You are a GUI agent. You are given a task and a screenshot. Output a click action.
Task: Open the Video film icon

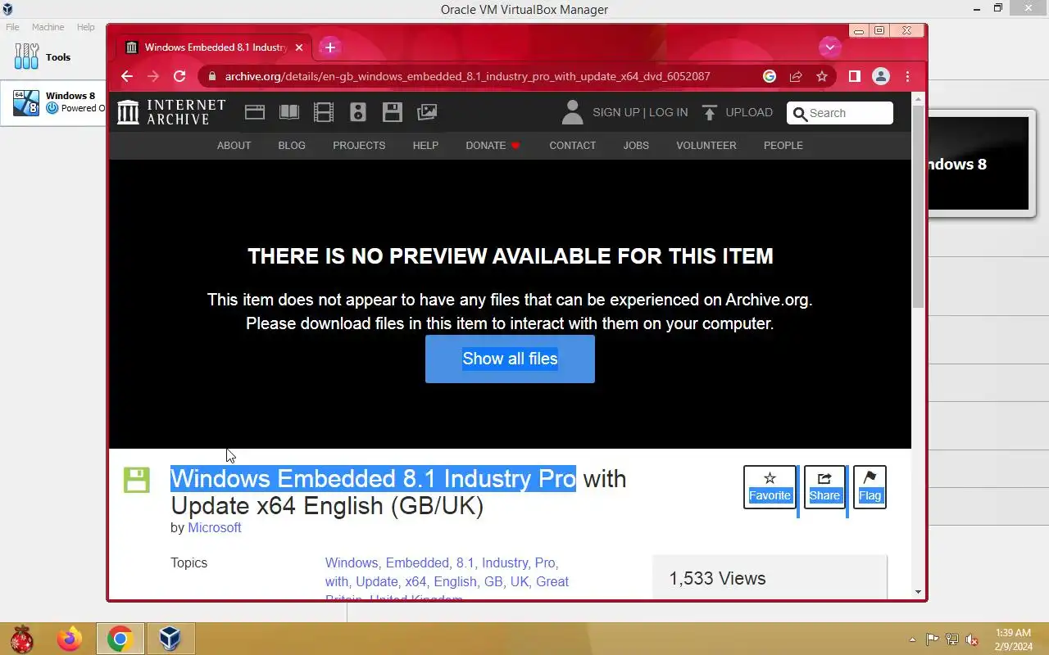[x=324, y=112]
